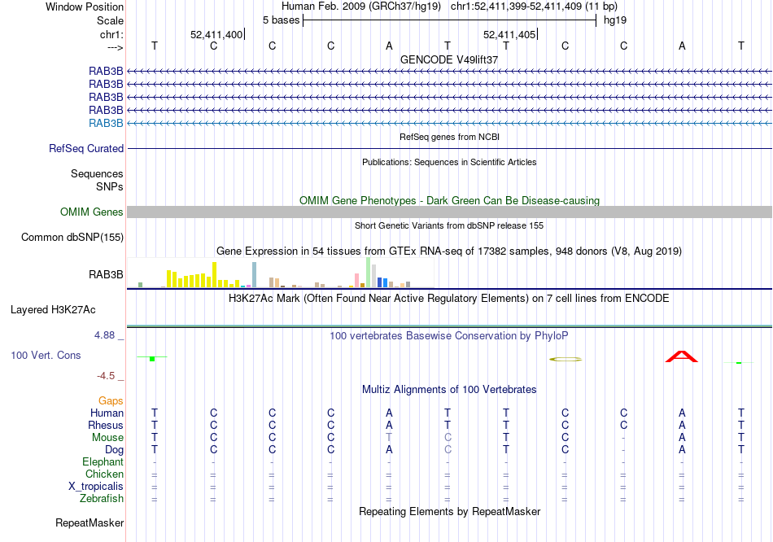The image size is (773, 542).
Task: Click the Gaps label in Multiz alignment
Action: pos(111,401)
